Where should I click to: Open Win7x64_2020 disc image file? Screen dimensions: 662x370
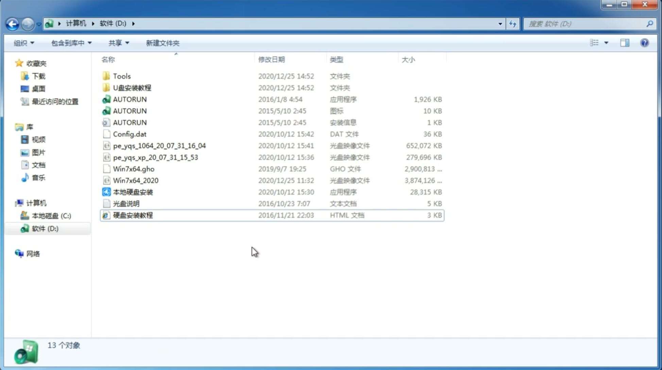(x=135, y=180)
